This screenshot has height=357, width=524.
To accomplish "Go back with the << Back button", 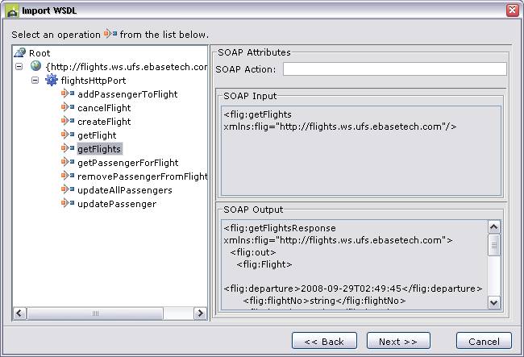I will coord(324,341).
